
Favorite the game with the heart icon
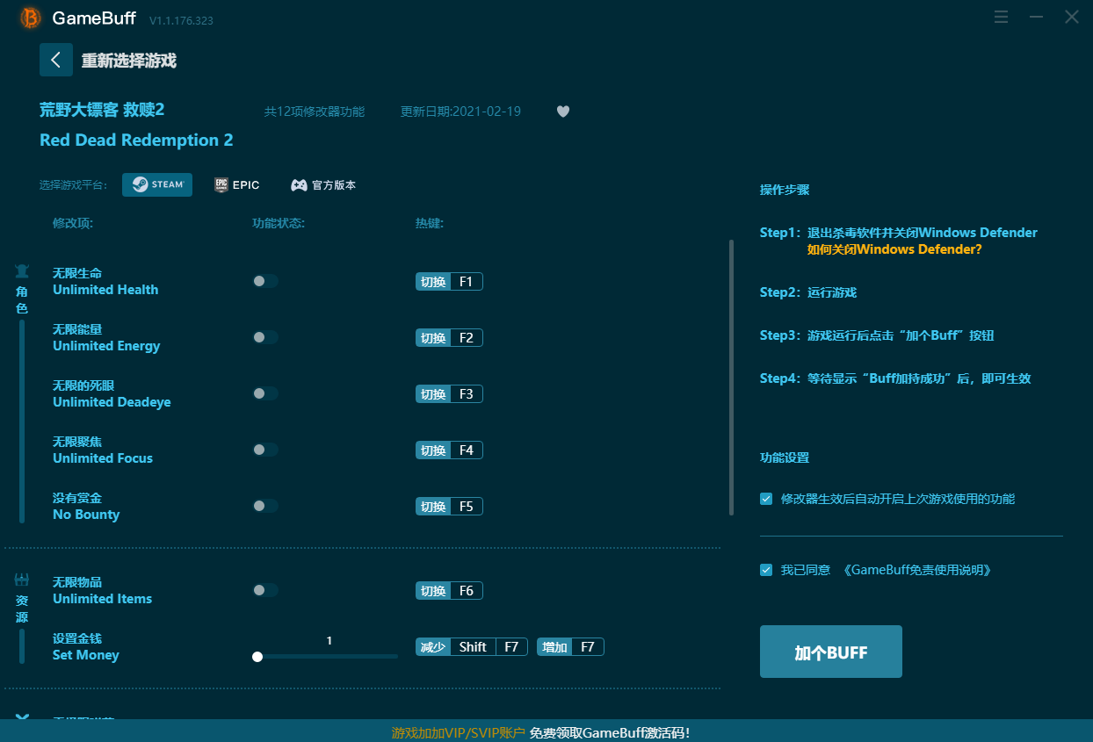[x=563, y=112]
